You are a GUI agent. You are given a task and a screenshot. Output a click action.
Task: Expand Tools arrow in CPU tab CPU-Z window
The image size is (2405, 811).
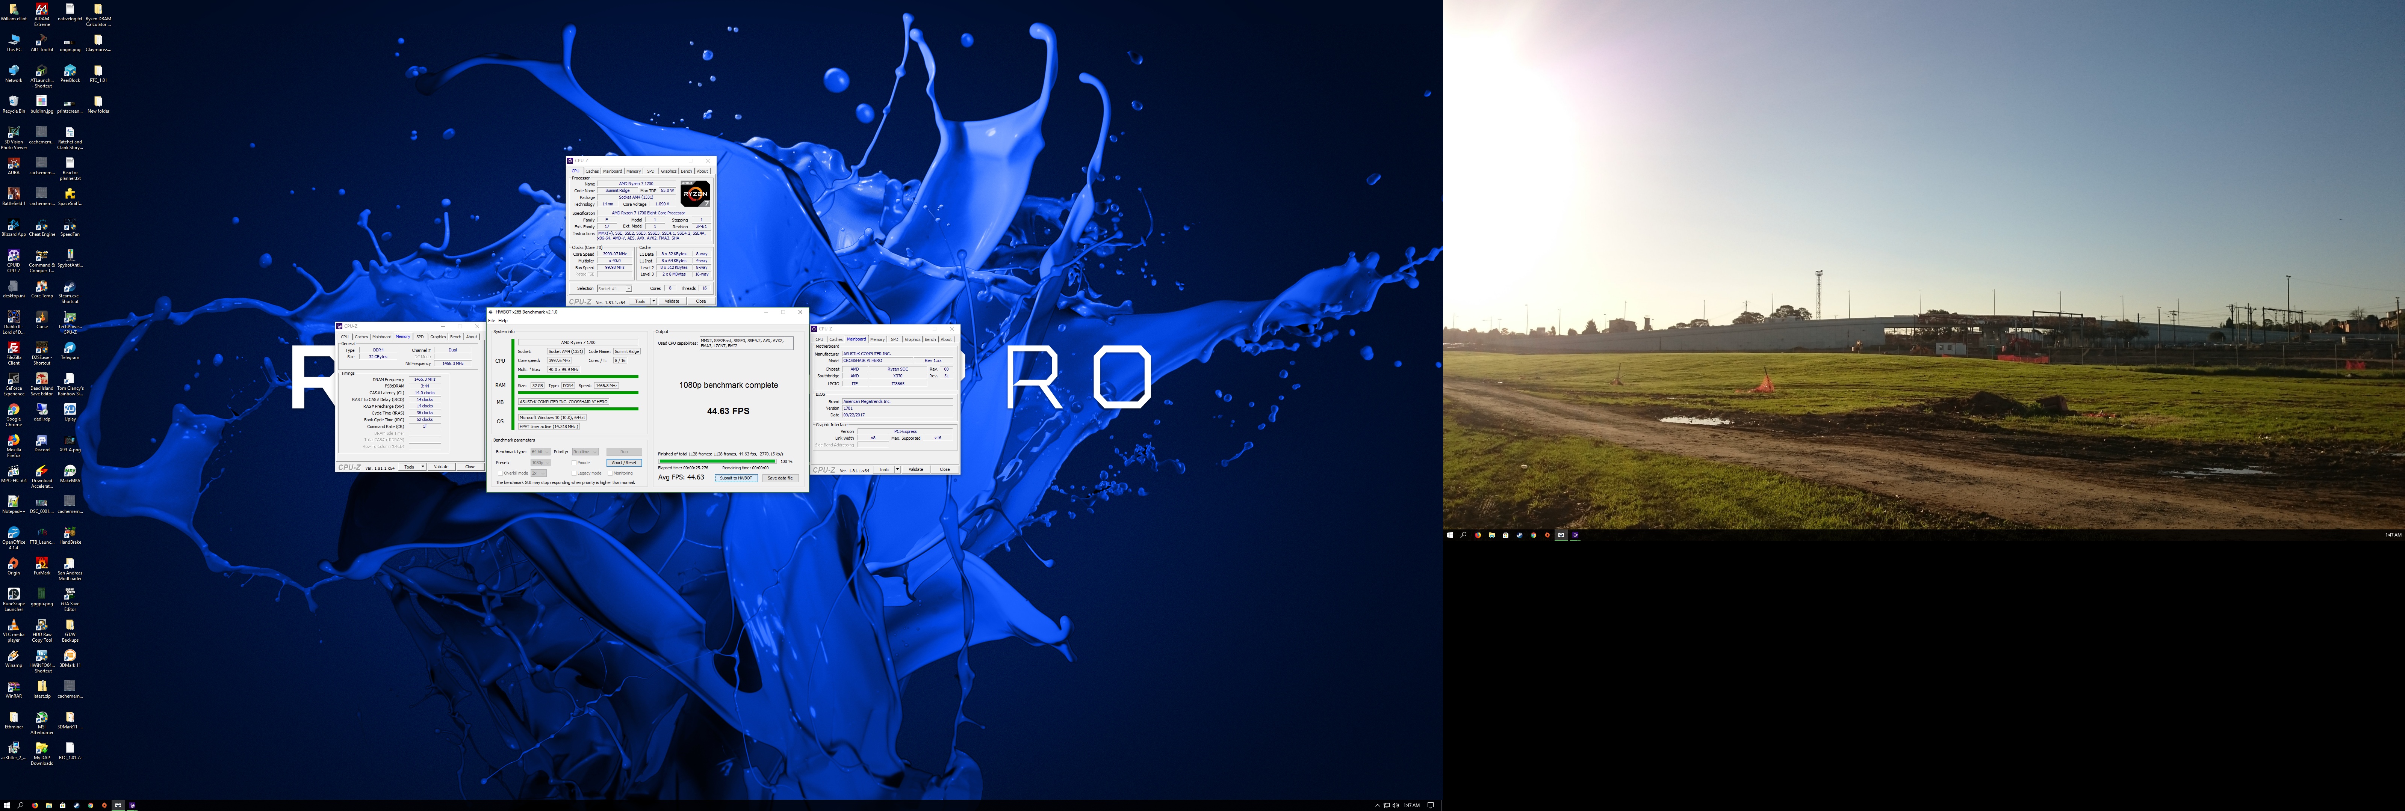click(653, 301)
